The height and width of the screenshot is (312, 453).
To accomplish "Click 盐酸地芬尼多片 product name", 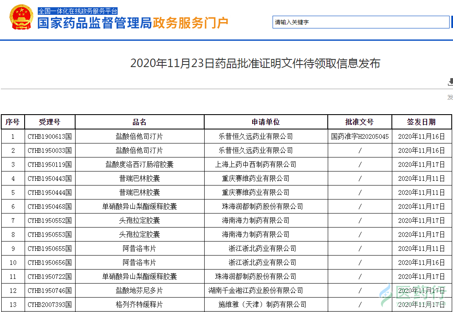I will [140, 291].
